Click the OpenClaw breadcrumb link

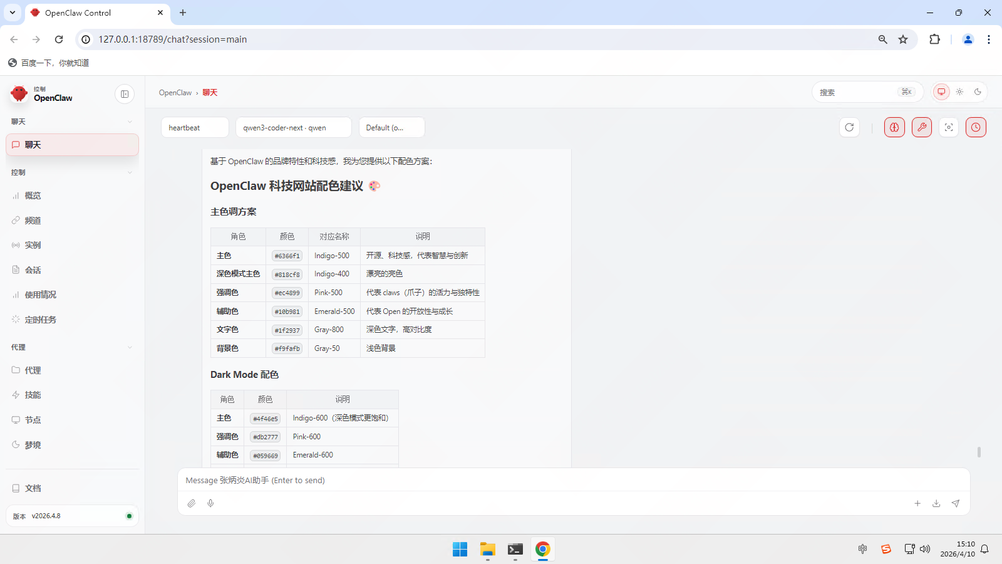175,93
